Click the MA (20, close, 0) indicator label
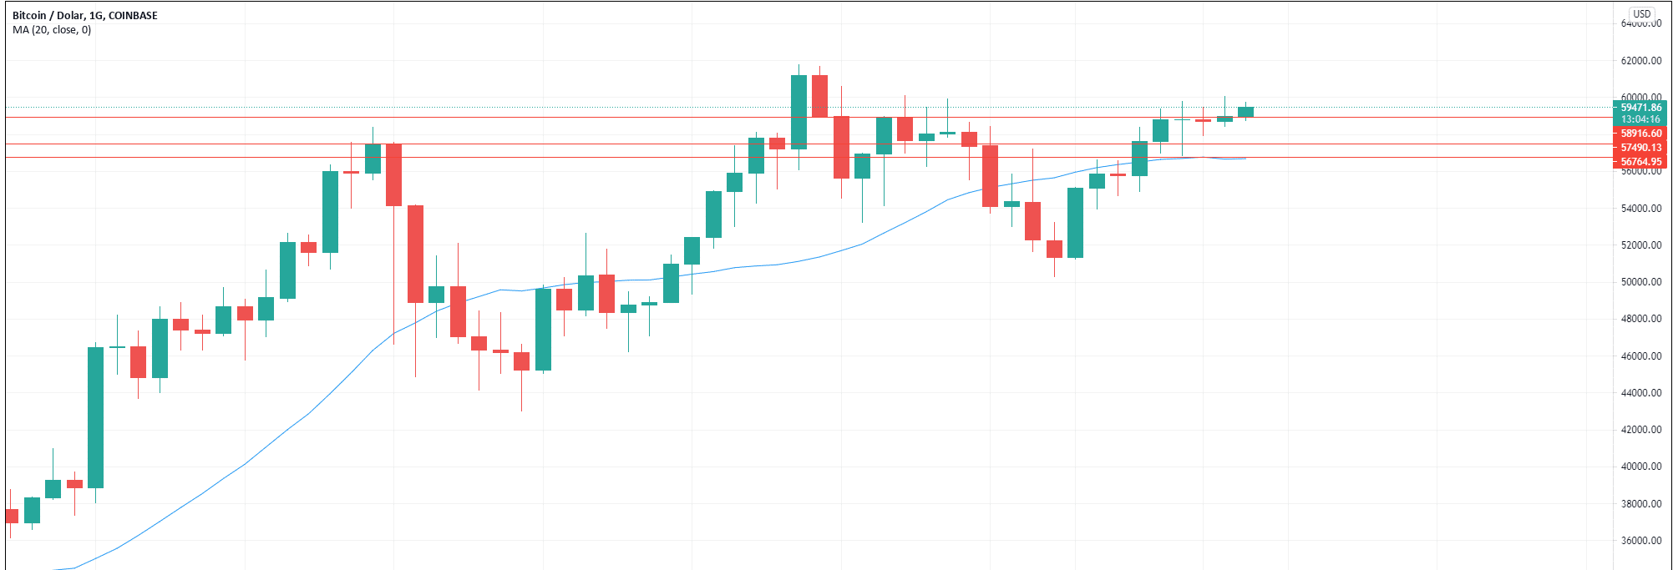 52,30
